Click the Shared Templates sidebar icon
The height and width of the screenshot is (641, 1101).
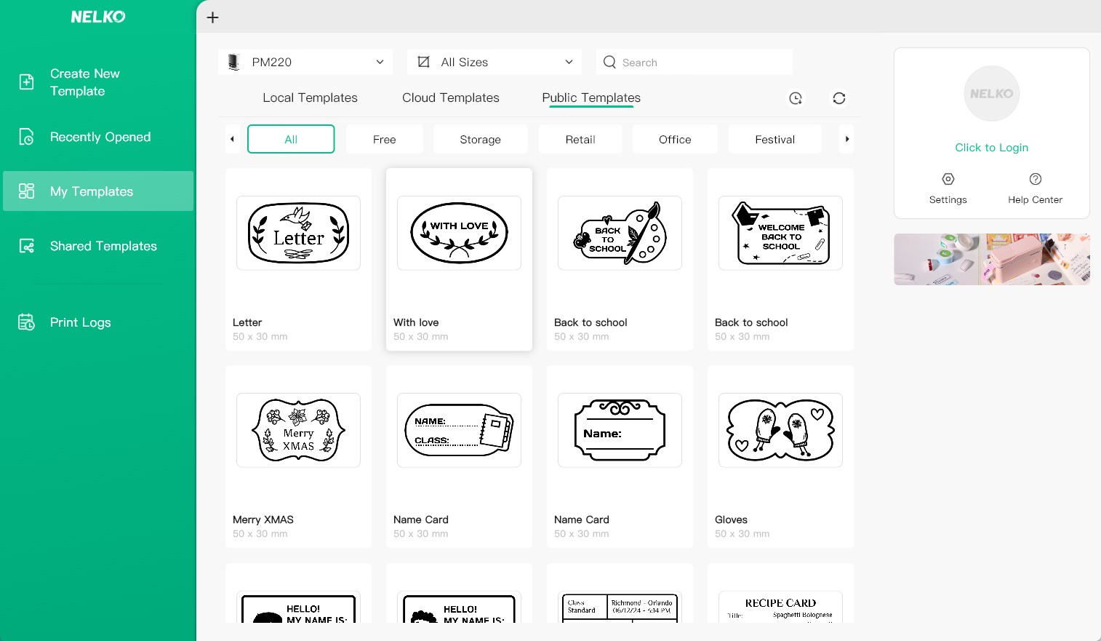[x=26, y=246]
